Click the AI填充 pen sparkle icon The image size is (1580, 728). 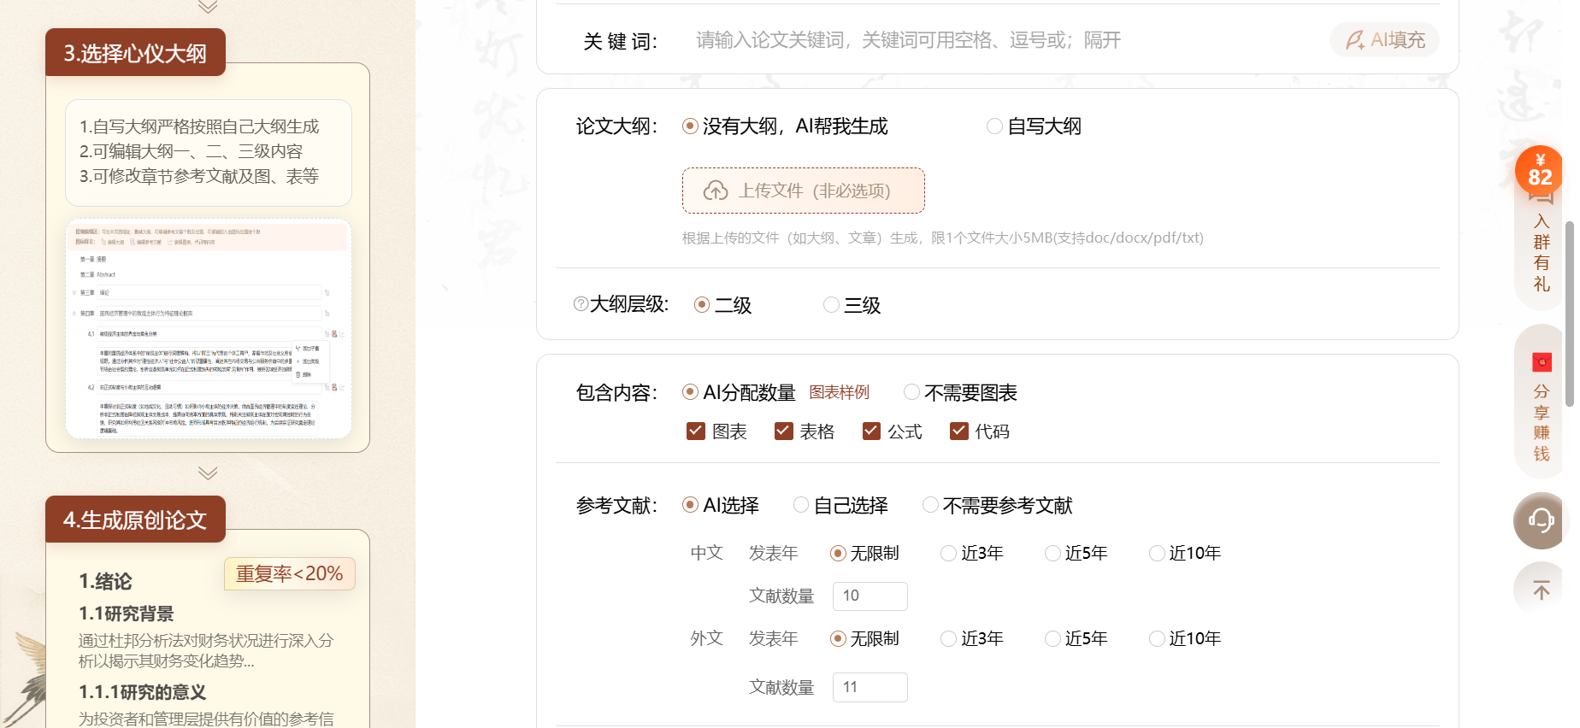click(1355, 40)
